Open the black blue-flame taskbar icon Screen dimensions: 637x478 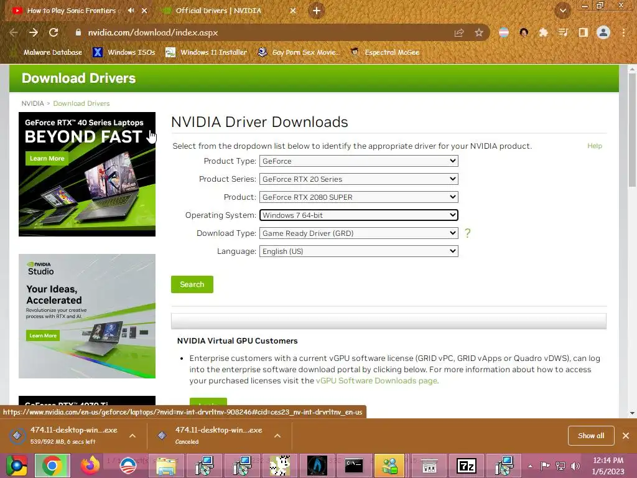click(317, 466)
